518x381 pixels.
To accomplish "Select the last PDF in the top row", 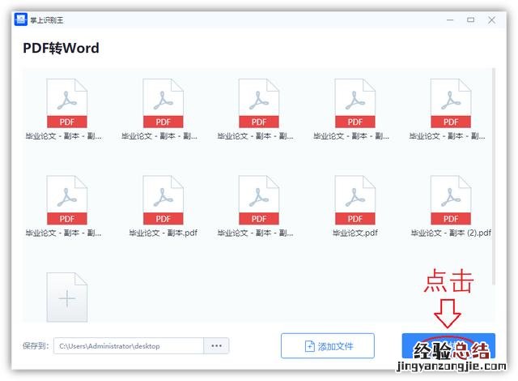I will click(x=451, y=104).
